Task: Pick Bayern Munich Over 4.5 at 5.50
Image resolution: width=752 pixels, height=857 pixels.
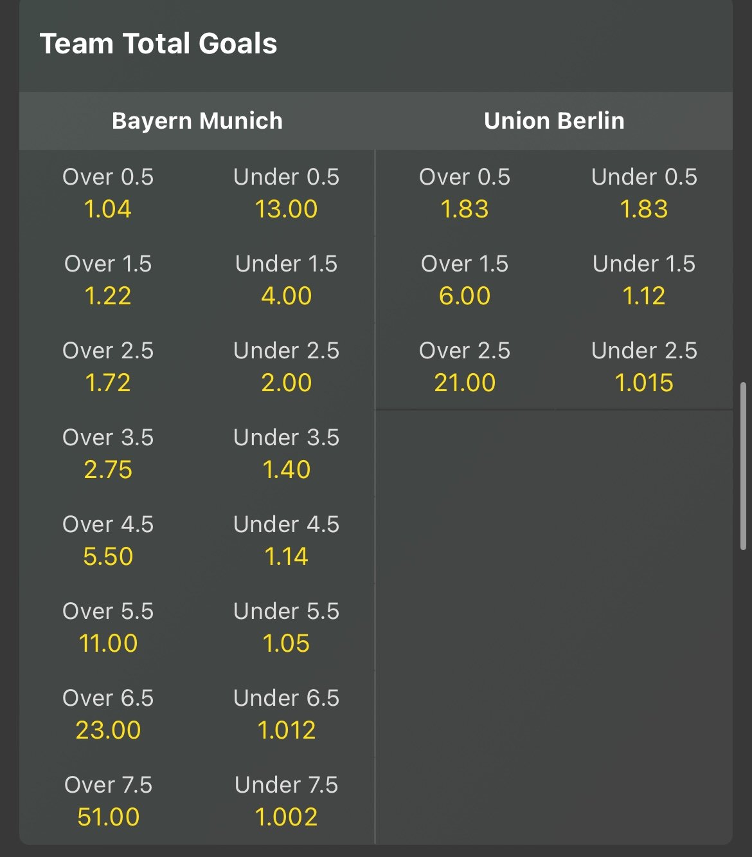Action: 108,541
